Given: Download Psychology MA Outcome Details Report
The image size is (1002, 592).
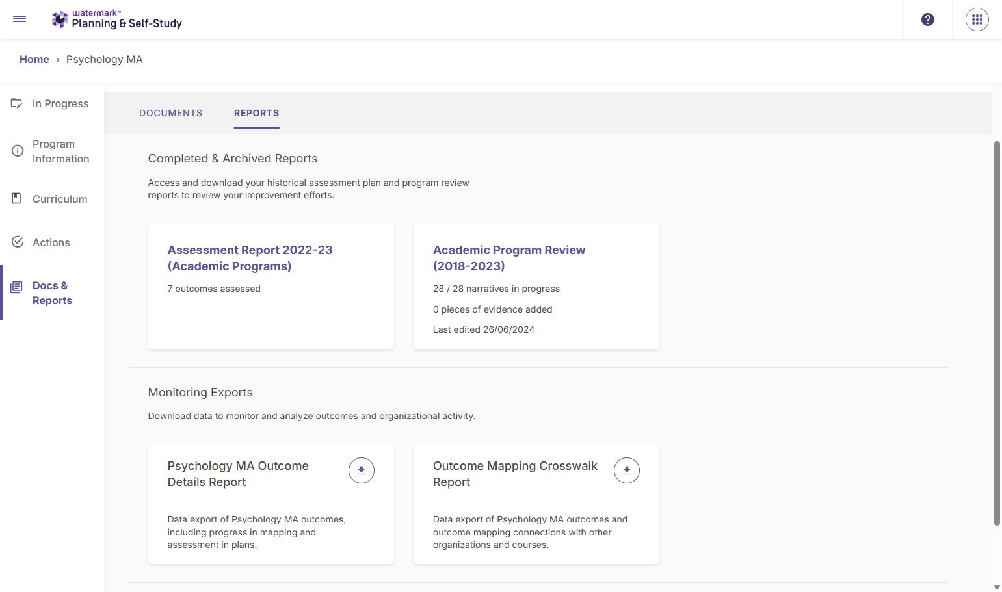Looking at the screenshot, I should [362, 470].
